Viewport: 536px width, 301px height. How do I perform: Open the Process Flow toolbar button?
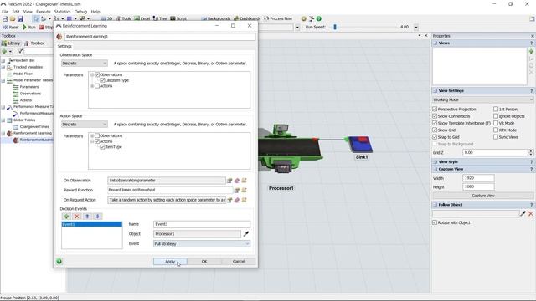click(278, 18)
